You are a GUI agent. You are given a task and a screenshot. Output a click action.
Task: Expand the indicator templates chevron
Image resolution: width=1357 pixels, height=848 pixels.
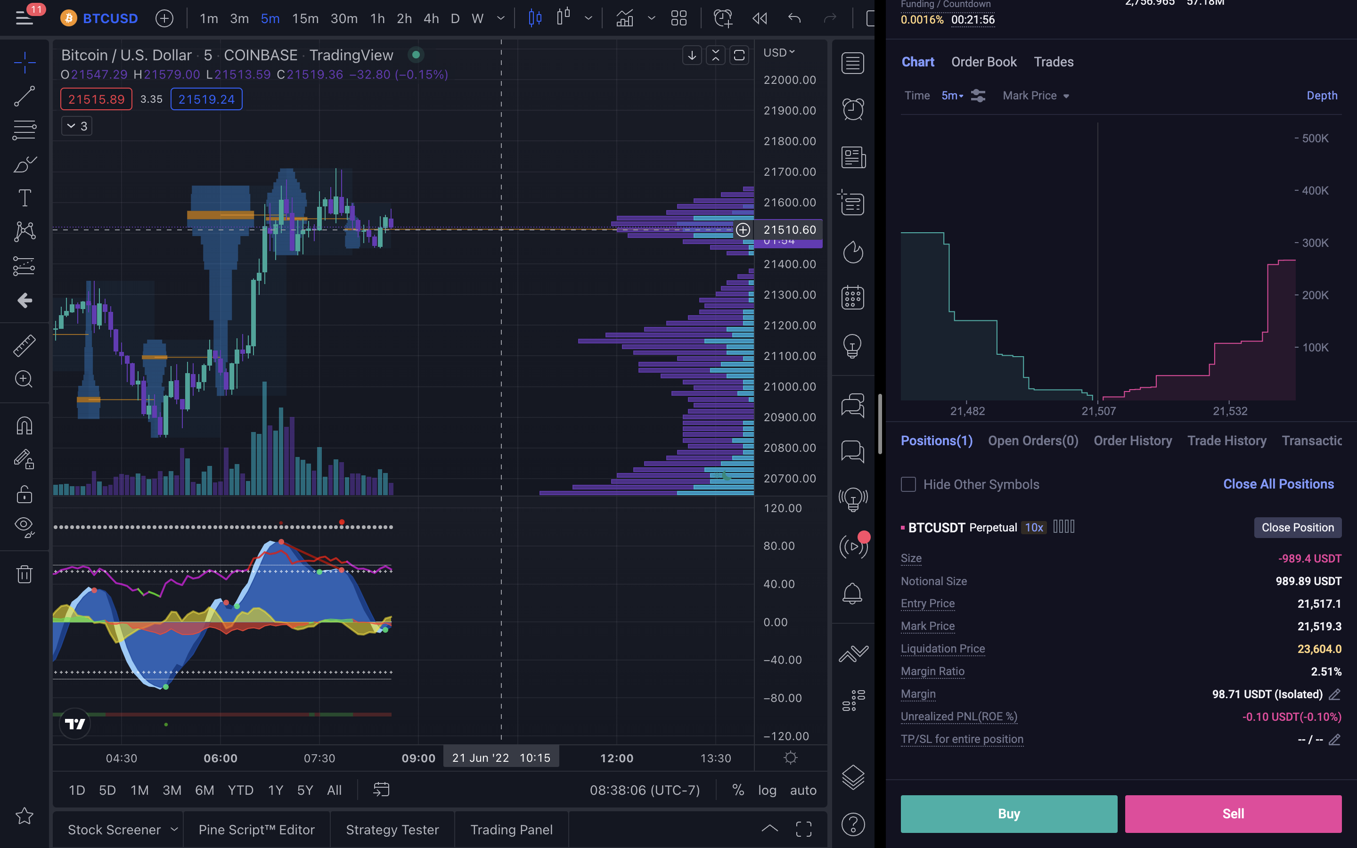coord(651,18)
